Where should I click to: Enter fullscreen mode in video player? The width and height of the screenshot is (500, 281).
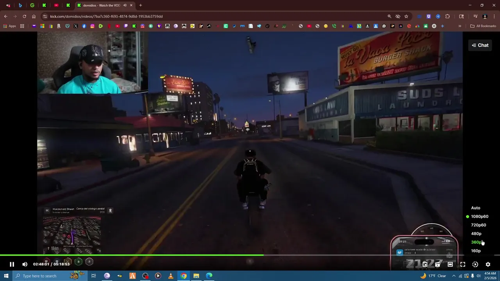tap(462, 264)
